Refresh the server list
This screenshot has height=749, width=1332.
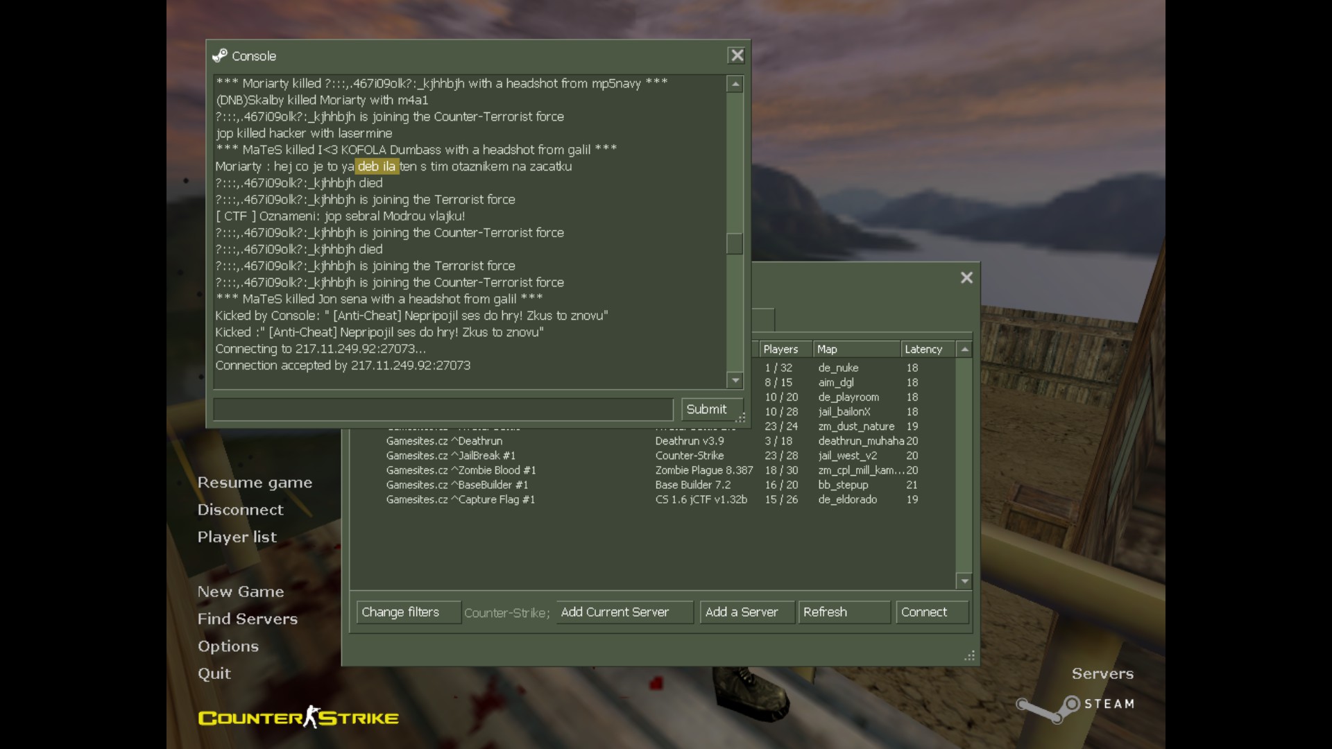click(844, 612)
